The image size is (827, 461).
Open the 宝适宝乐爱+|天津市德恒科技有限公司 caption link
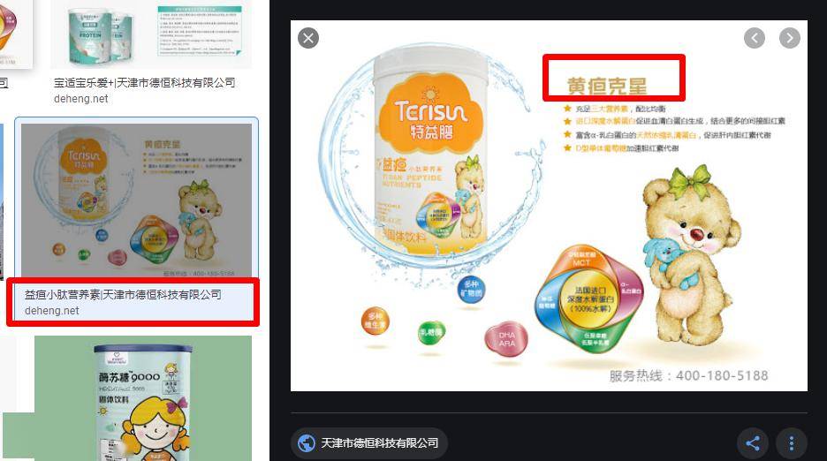[x=145, y=83]
